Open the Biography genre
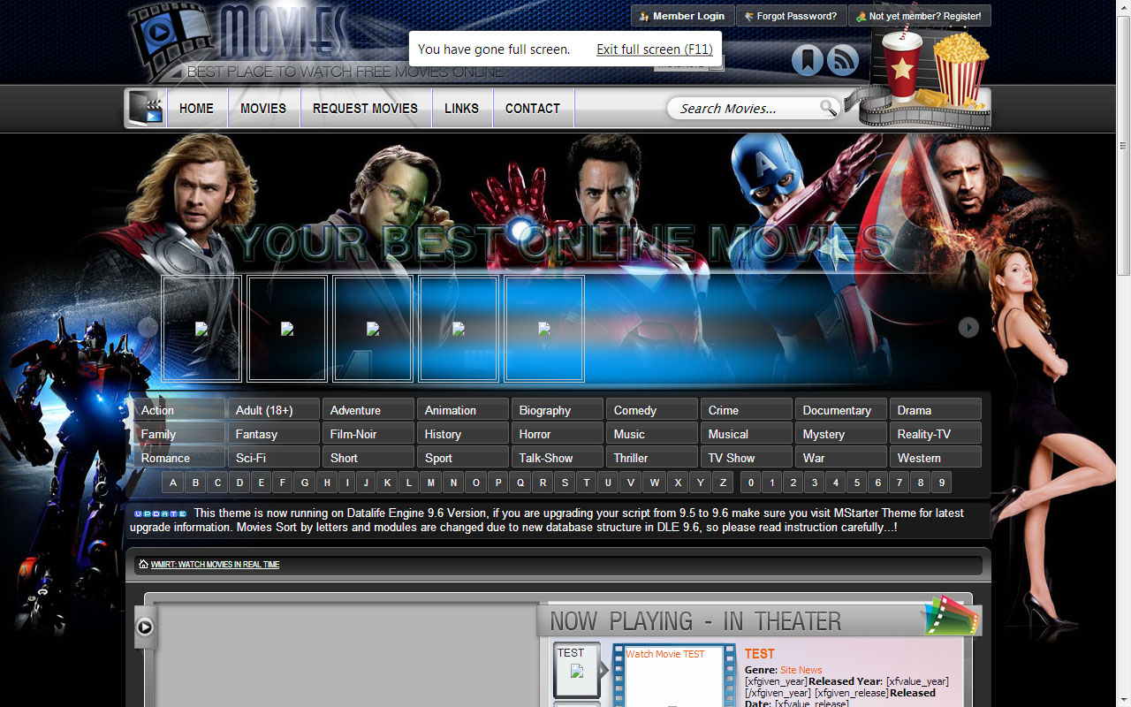Viewport: 1131px width, 707px height. (558, 410)
